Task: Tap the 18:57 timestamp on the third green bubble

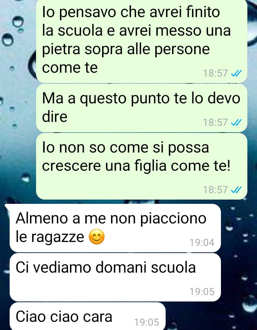Action: [x=215, y=190]
